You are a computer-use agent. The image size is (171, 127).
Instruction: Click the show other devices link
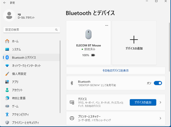tap(116, 70)
